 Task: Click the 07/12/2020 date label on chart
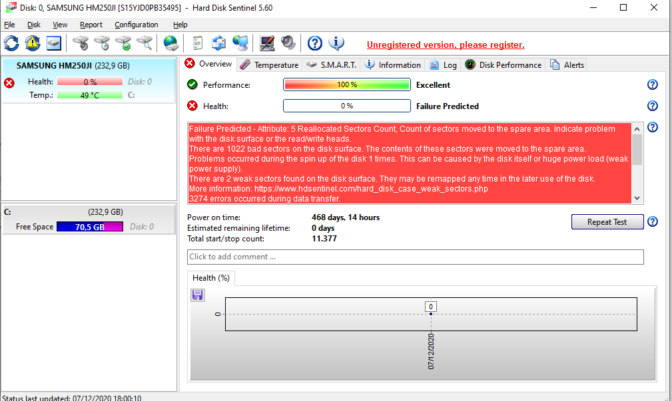click(x=431, y=351)
